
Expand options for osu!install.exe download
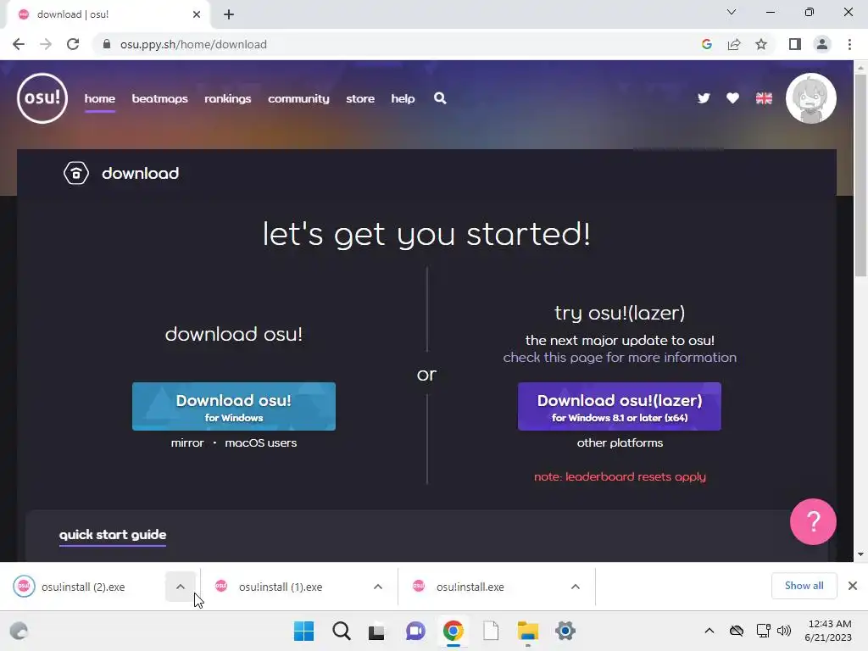coord(576,587)
